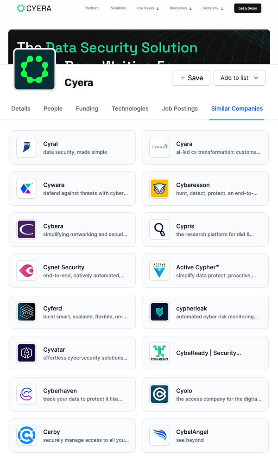Screen dimensions: 278x456
Task: Expand the Add to list dropdown
Action: (240, 78)
